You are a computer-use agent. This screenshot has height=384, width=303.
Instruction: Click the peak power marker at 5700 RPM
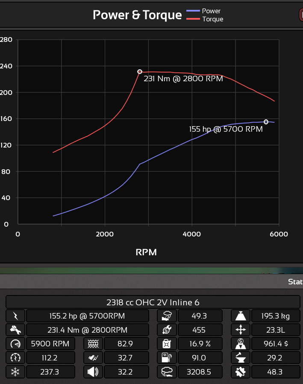266,122
